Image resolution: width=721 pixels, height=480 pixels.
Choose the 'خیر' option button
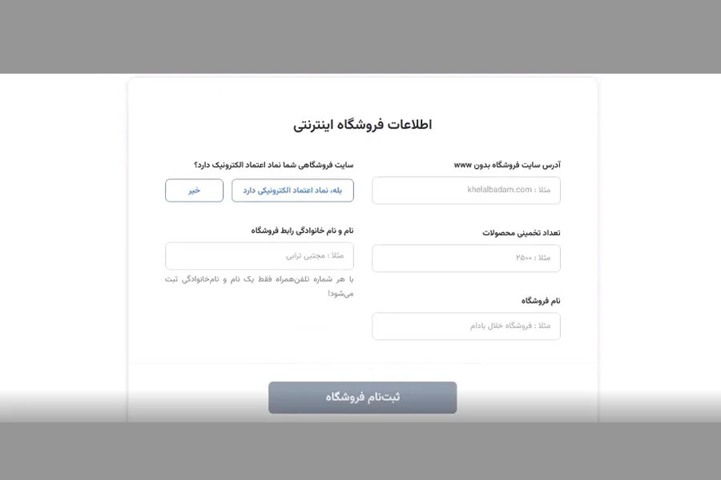[194, 190]
